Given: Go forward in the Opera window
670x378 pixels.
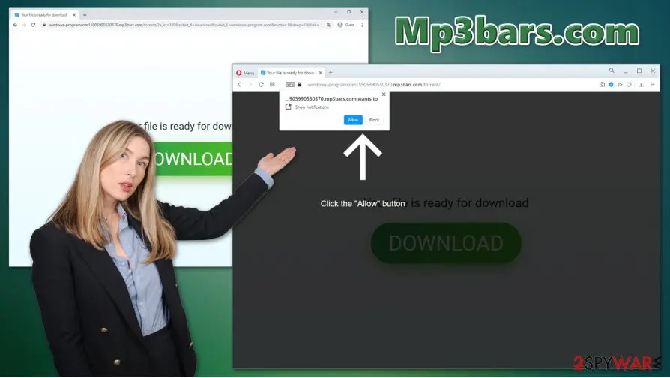Looking at the screenshot, I should pyautogui.click(x=250, y=85).
